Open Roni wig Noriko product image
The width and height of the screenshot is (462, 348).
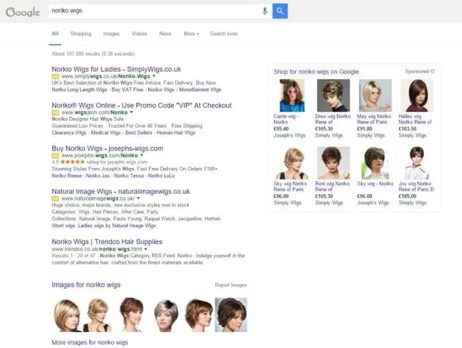pyautogui.click(x=333, y=163)
